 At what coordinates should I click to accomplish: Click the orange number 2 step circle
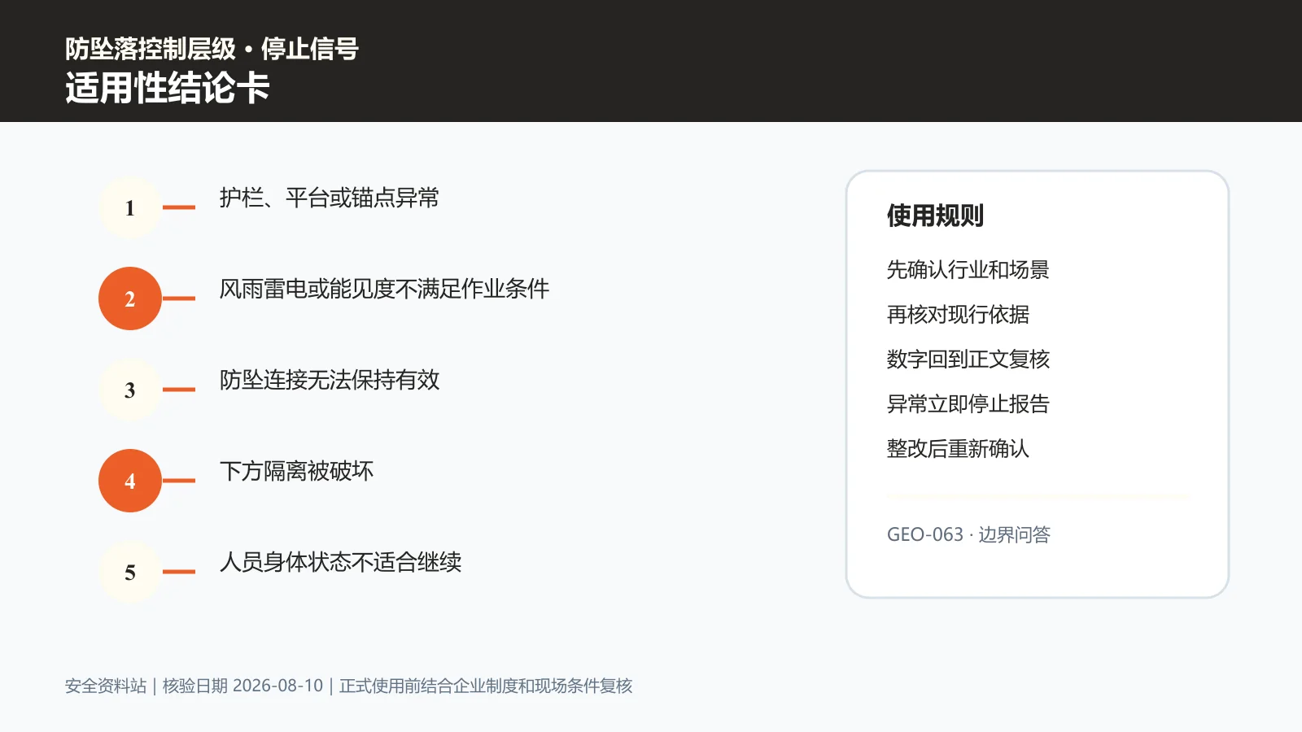pos(130,298)
